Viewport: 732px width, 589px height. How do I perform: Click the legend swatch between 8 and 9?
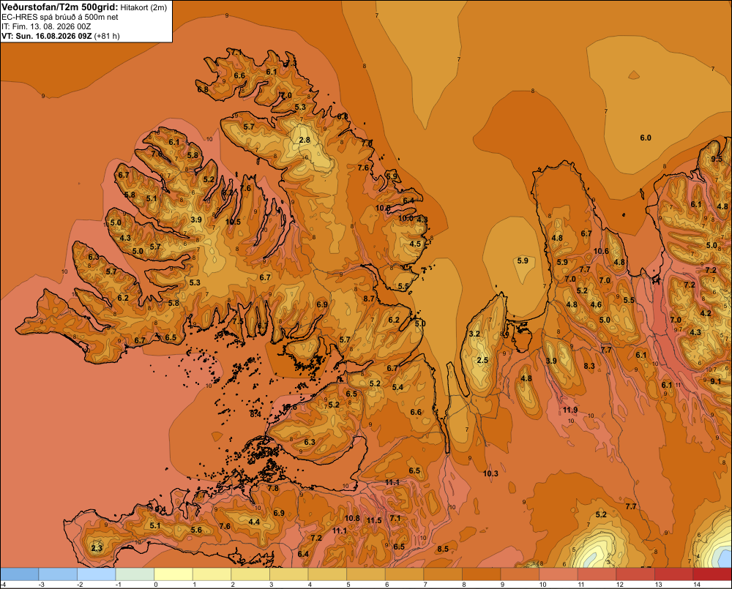point(482,574)
